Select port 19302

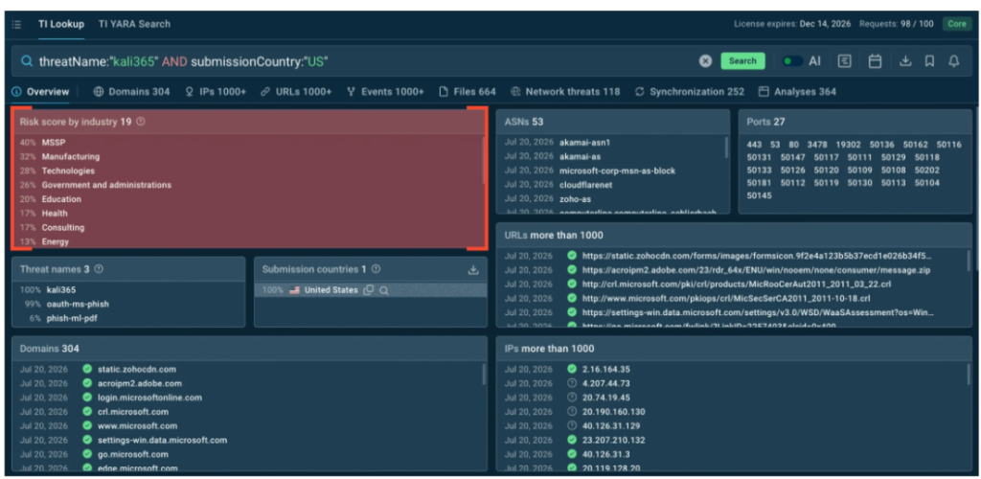tap(849, 145)
